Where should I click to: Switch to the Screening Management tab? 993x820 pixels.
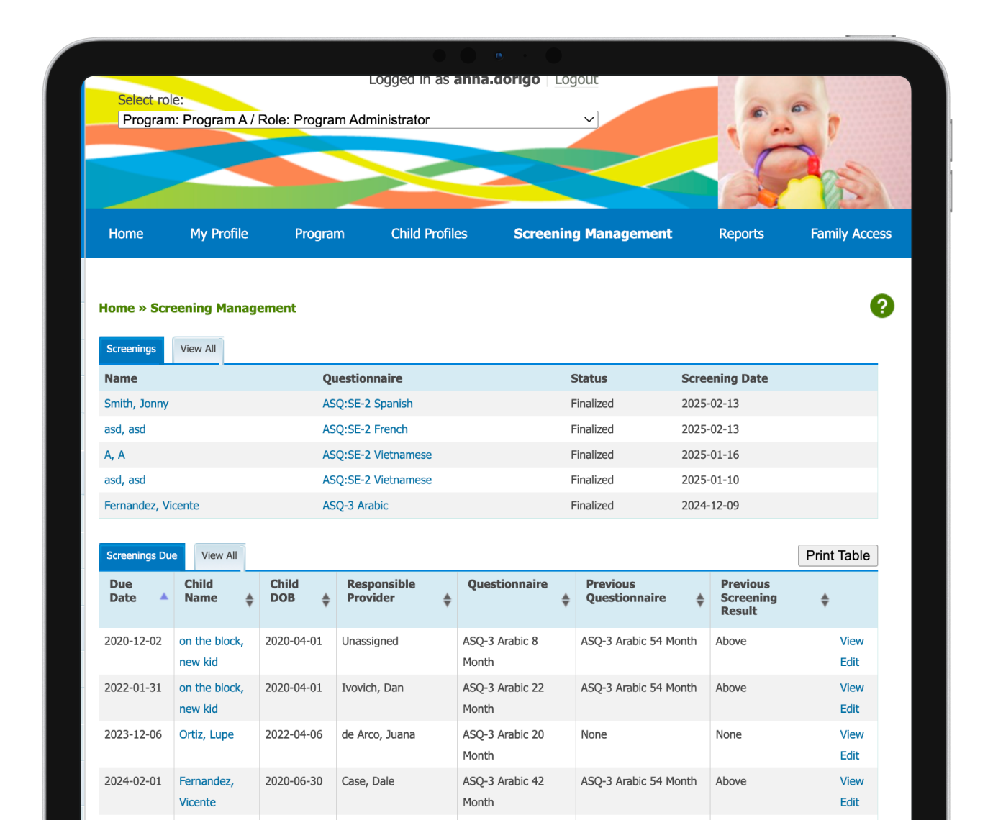[x=593, y=233]
